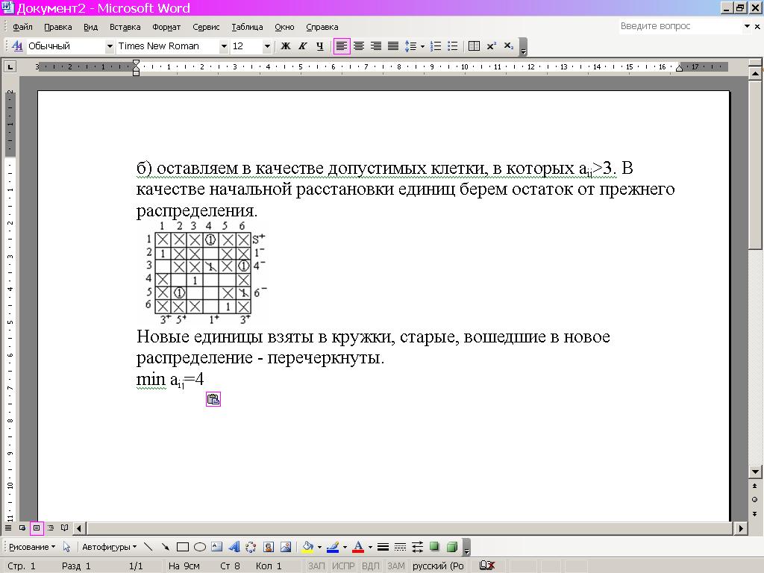Click the Введите вопрос help field

pos(679,26)
